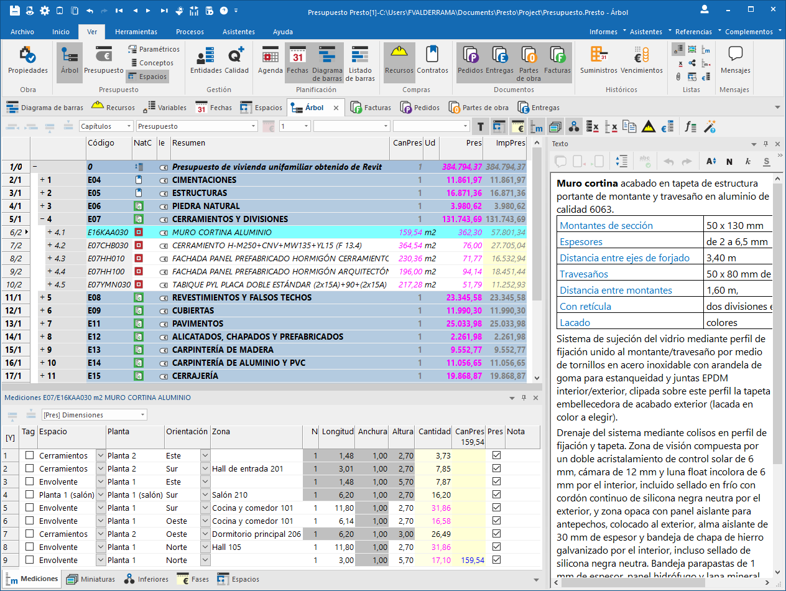Image resolution: width=786 pixels, height=591 pixels.
Task: Check the Tag checkbox for Hall 105 row
Action: pos(29,547)
